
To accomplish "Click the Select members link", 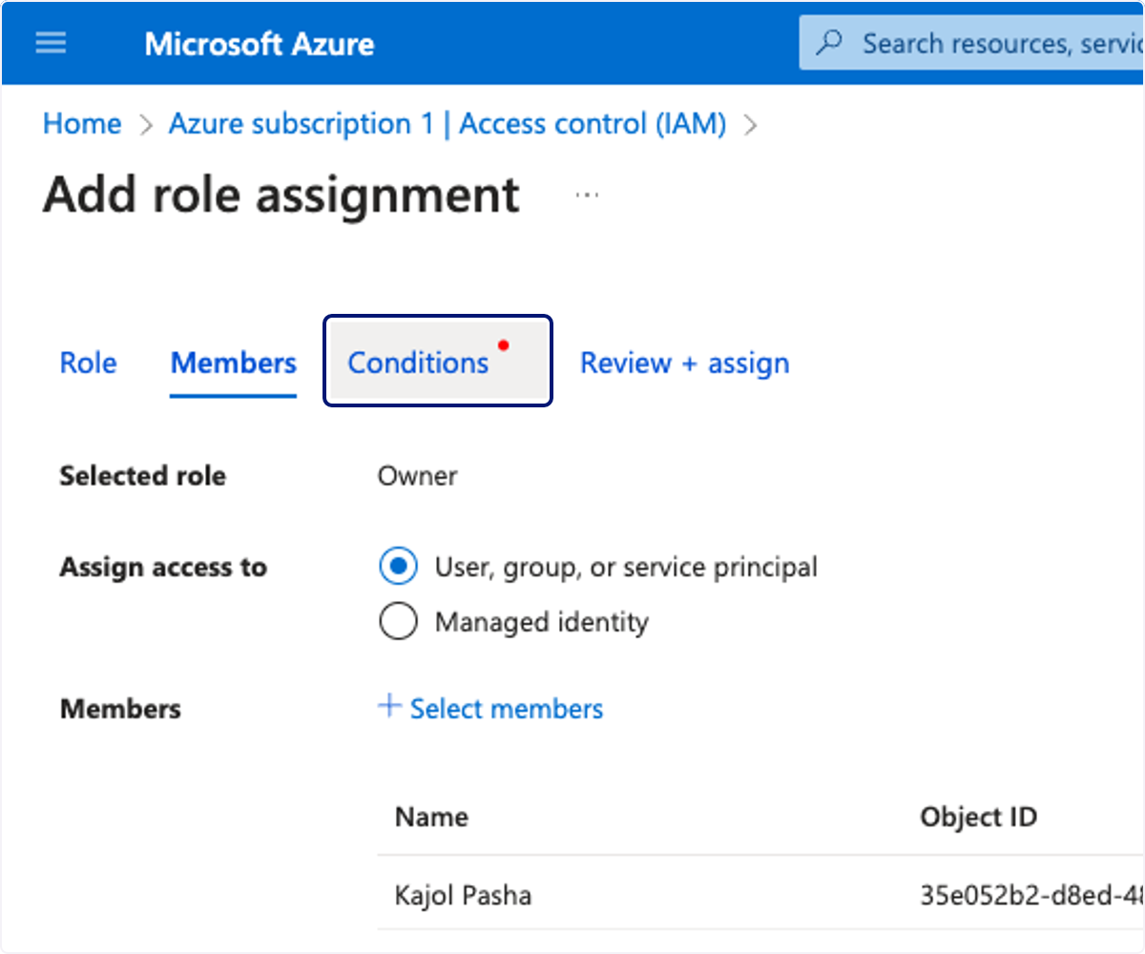I will pyautogui.click(x=507, y=709).
